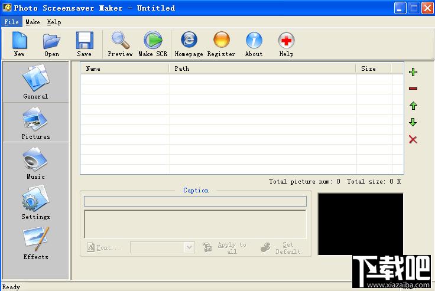
Task: Add a picture with green plus
Action: (x=413, y=72)
